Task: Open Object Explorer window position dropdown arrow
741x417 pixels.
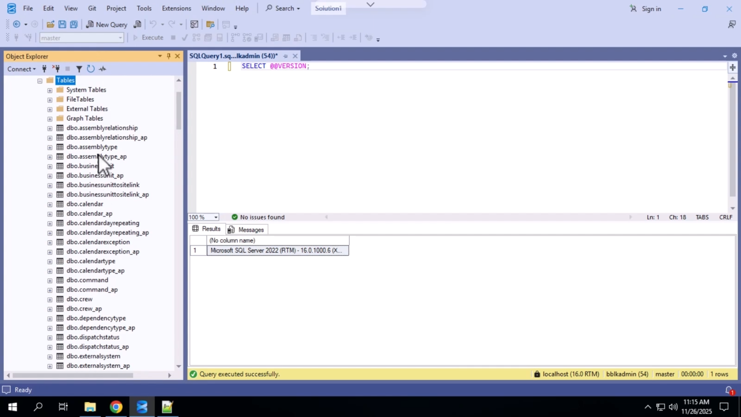Action: [160, 56]
